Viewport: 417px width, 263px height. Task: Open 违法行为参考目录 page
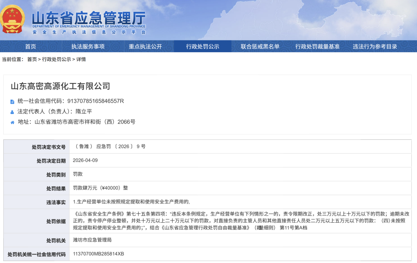375,46
